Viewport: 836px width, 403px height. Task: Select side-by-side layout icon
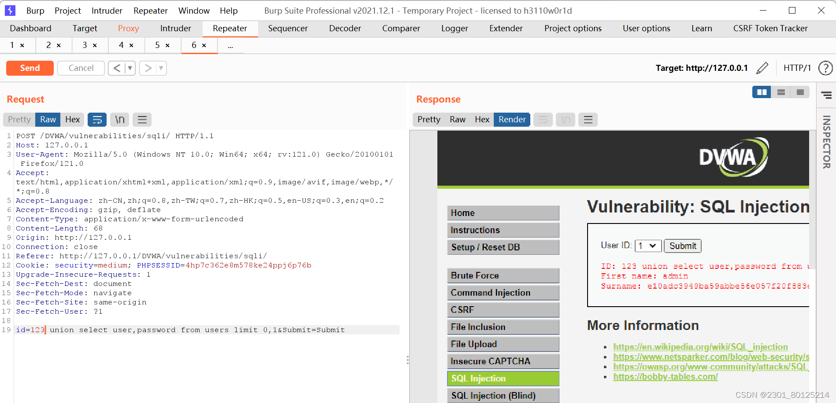click(762, 92)
